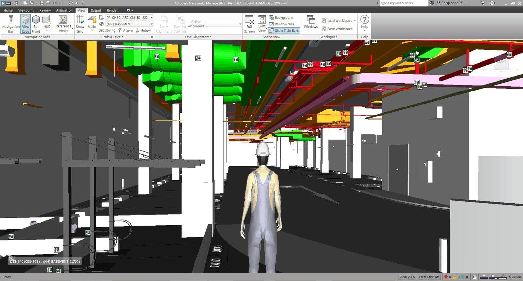
Task: Open the Windows list dropdown
Action: point(311,23)
